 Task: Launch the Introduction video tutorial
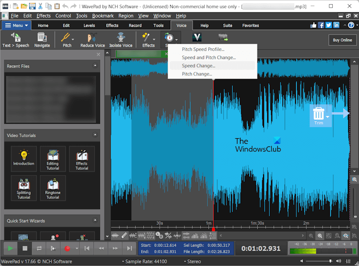pyautogui.click(x=24, y=159)
